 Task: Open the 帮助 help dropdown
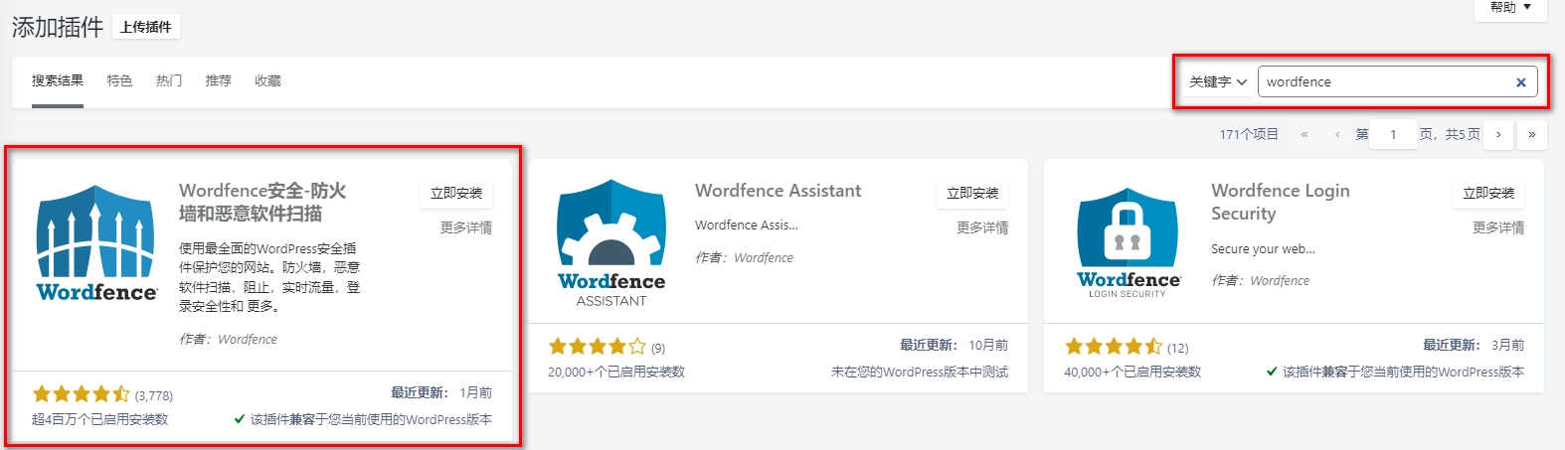[x=1510, y=8]
